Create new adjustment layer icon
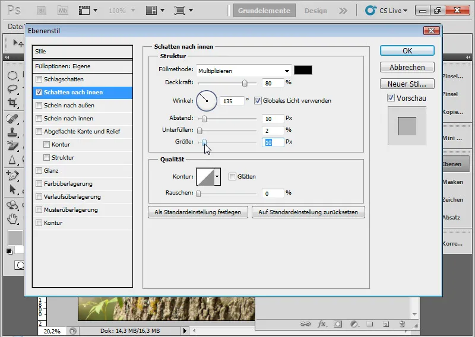 point(354,324)
